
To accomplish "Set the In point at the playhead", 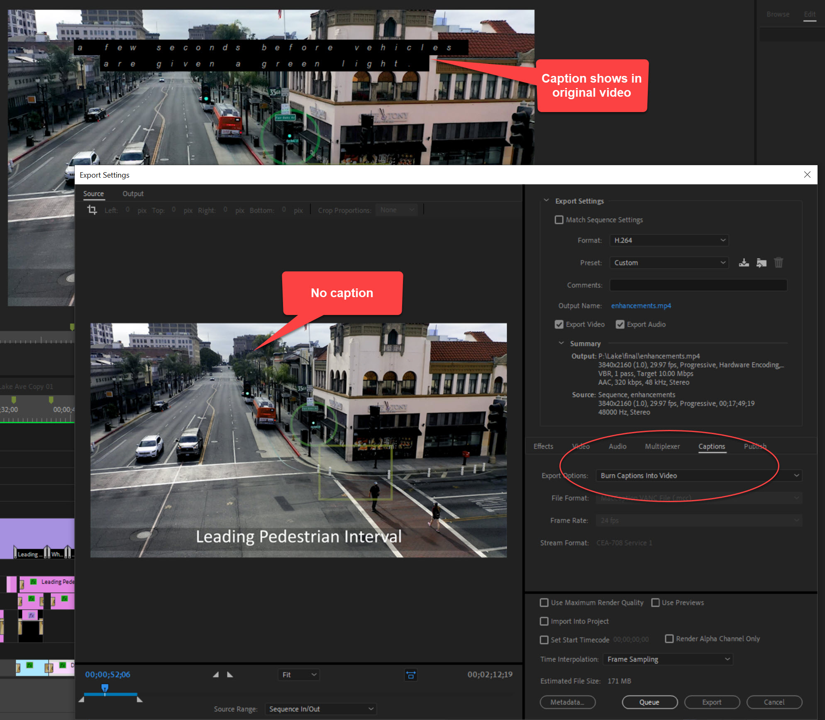I will point(216,674).
